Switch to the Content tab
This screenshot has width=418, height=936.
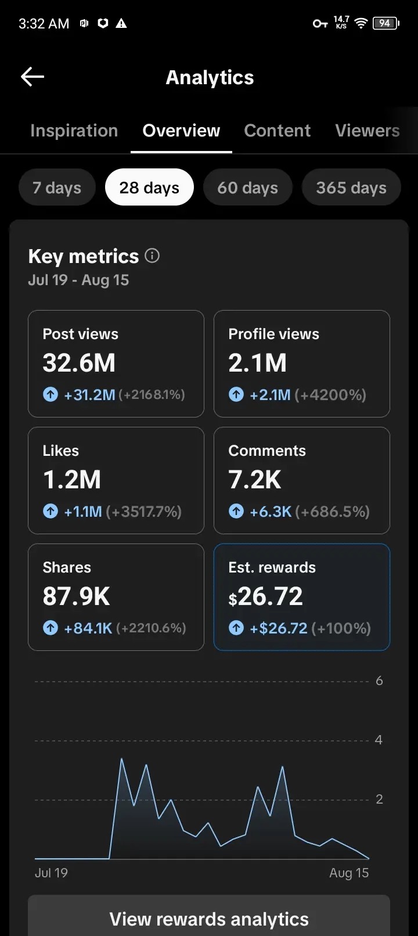[278, 131]
